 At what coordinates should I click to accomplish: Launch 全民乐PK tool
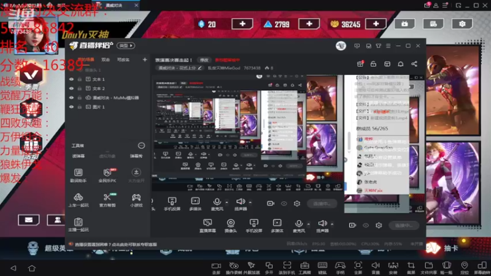[107, 175]
